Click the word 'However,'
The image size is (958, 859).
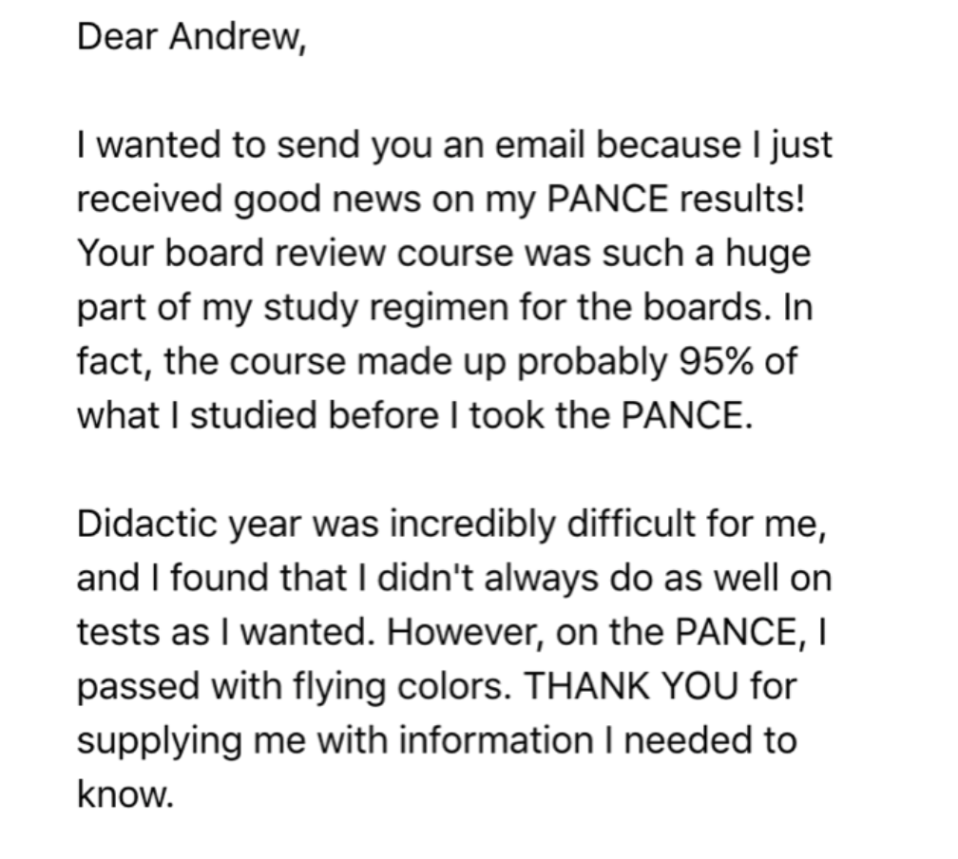[x=464, y=632]
